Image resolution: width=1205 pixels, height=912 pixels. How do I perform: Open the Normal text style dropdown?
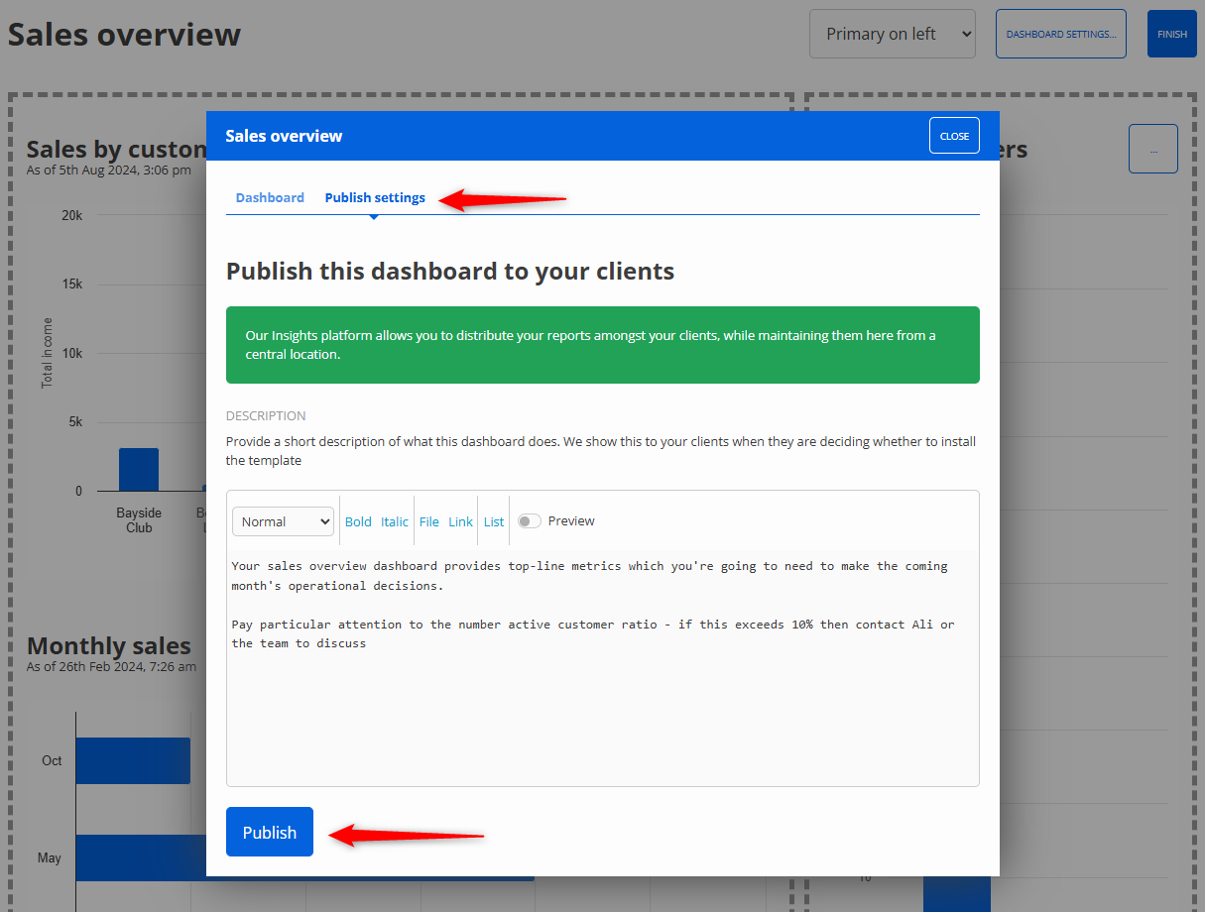(283, 520)
